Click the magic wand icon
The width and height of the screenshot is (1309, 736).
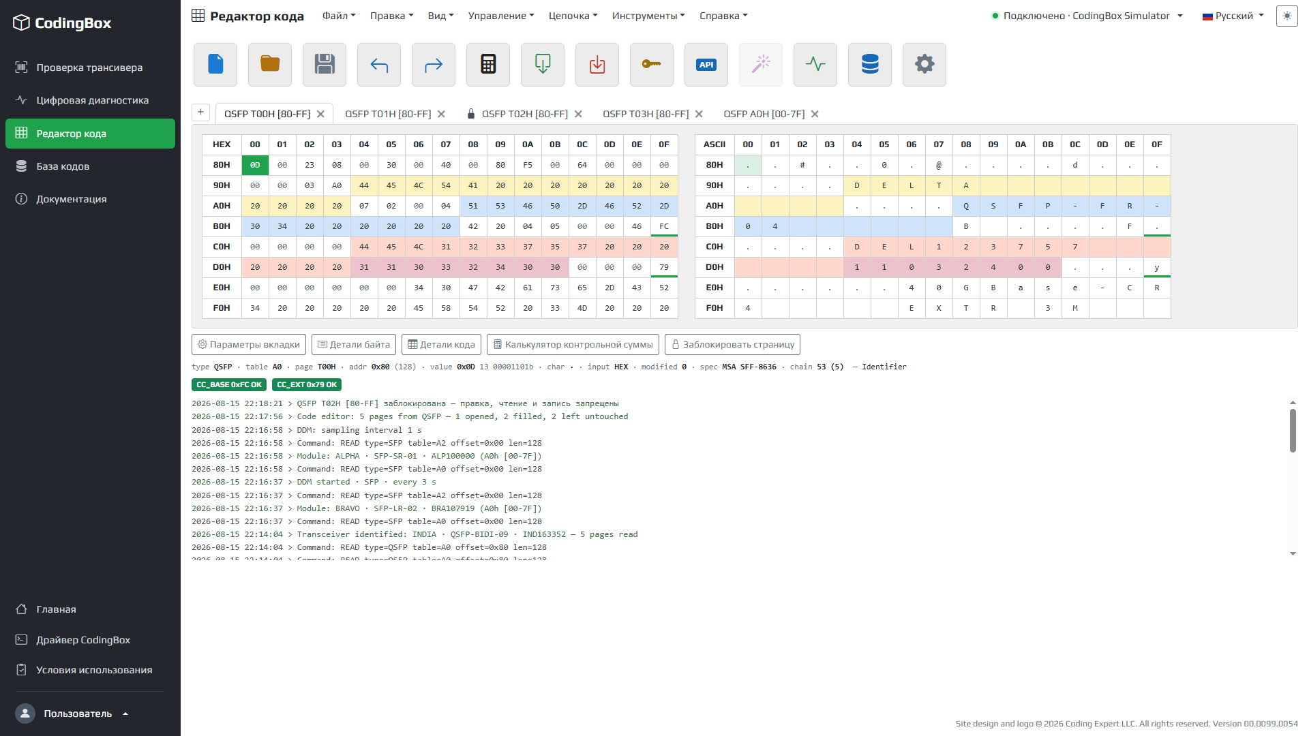tap(761, 65)
